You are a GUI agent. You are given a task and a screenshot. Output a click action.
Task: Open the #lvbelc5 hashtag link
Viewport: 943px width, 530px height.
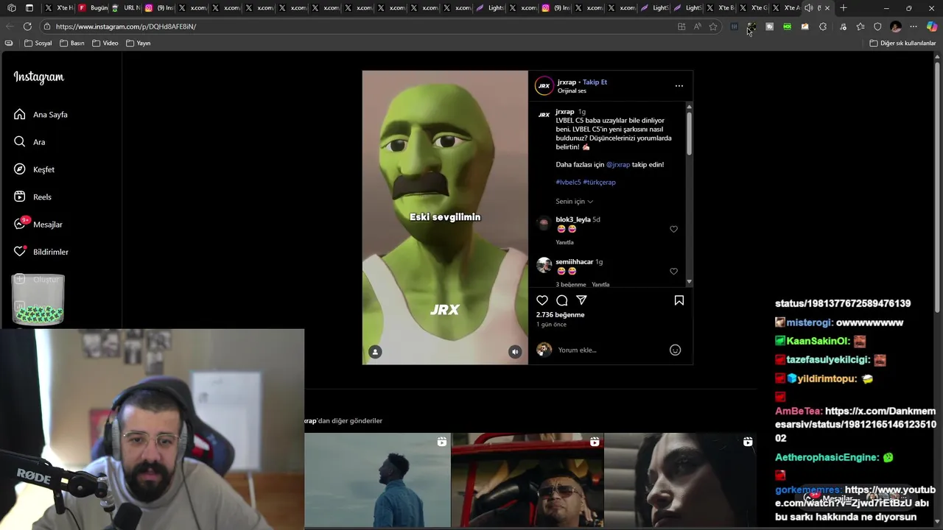click(x=568, y=182)
